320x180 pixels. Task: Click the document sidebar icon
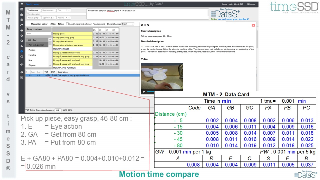[22, 77]
